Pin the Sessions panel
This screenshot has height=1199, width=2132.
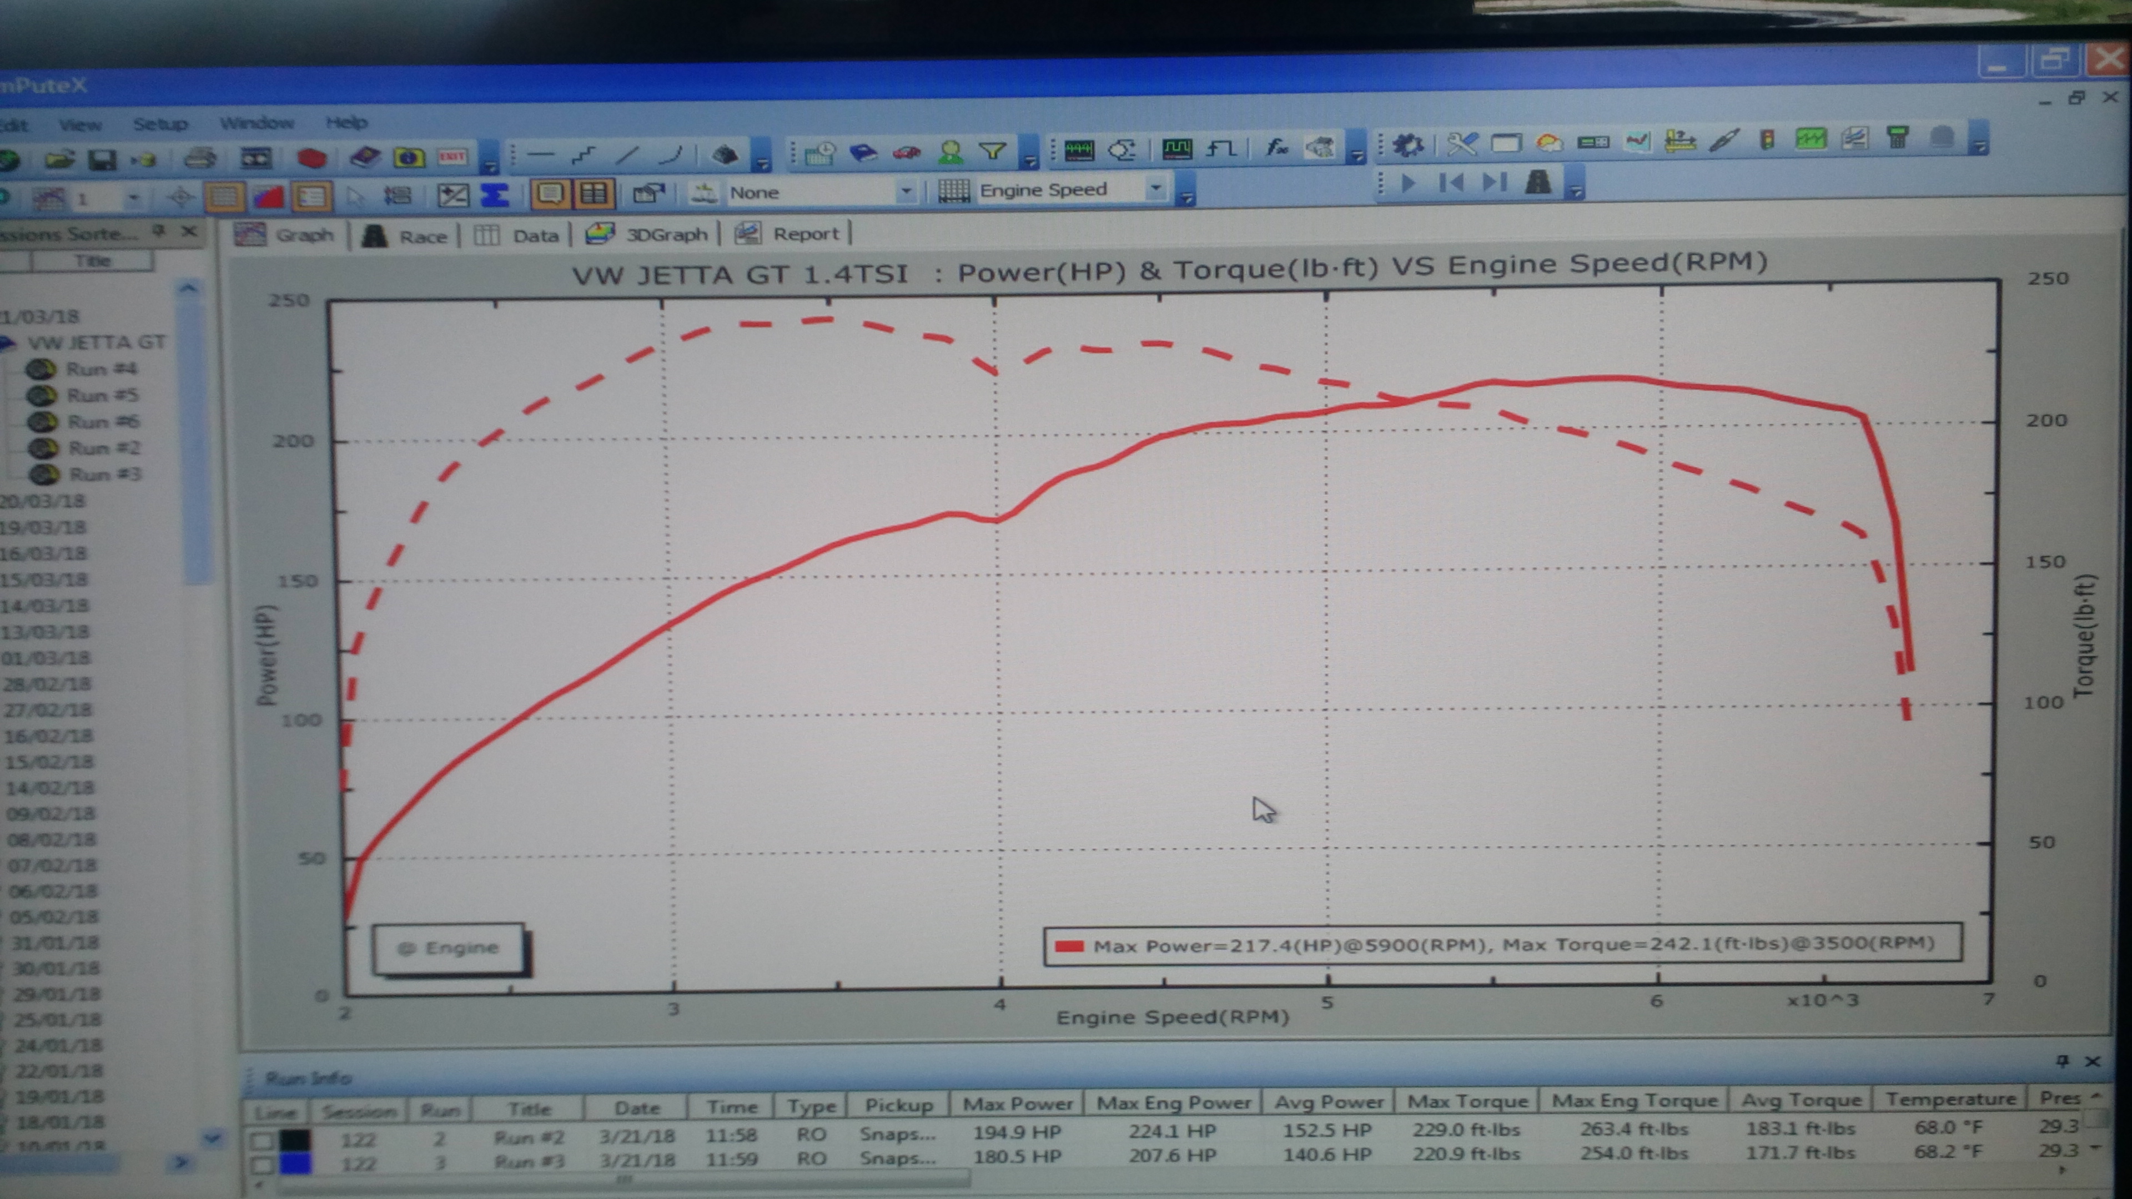[x=159, y=231]
